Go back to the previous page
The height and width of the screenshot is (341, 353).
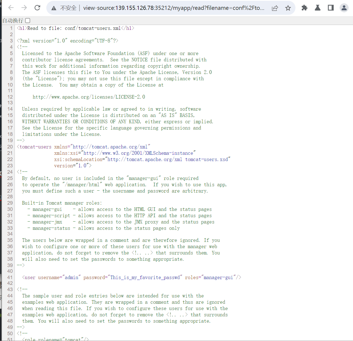[11, 8]
